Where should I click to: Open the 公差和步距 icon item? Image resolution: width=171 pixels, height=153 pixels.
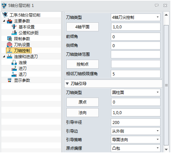click(14, 33)
